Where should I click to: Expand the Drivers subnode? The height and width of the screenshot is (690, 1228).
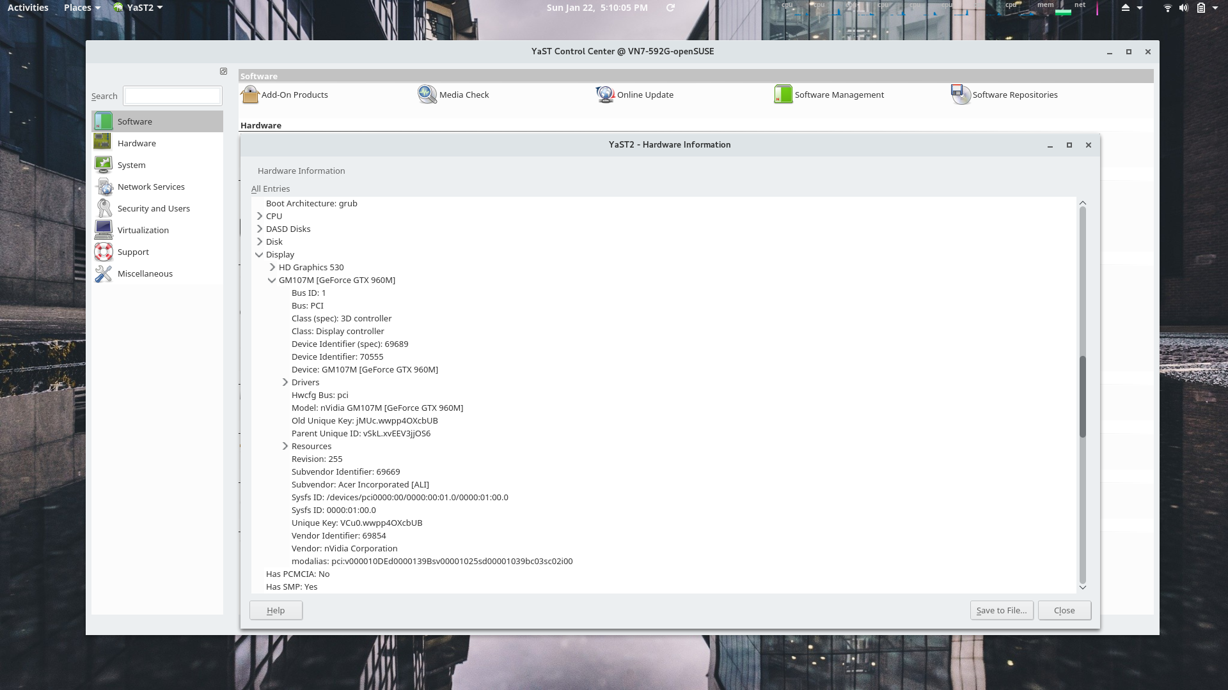point(285,382)
